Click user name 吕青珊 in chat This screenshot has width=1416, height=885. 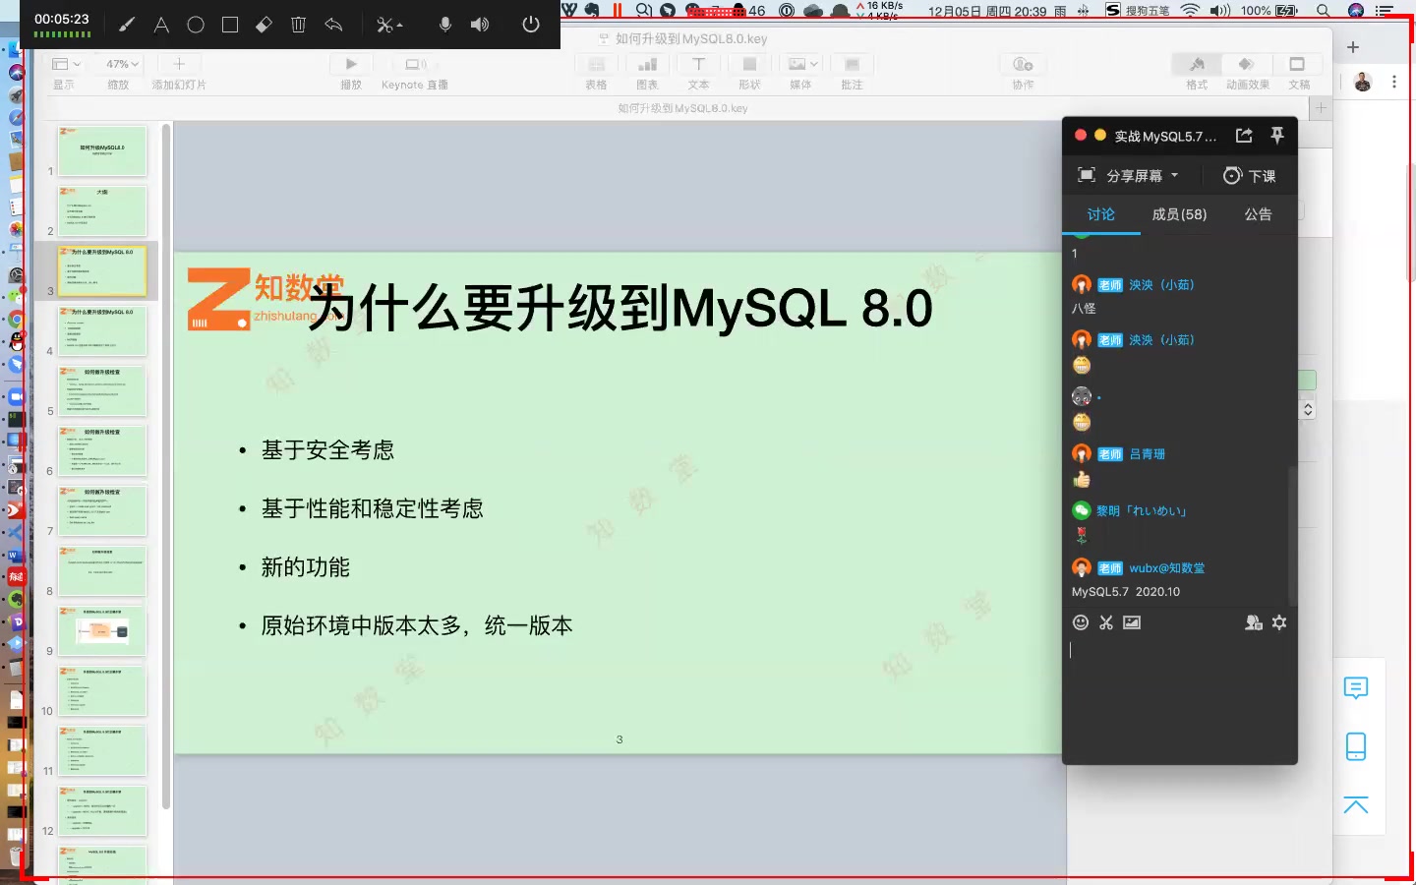[x=1148, y=454]
